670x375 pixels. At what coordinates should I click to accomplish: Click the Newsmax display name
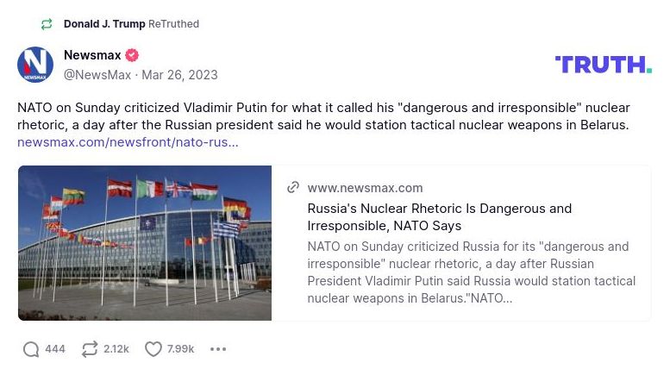[92, 55]
